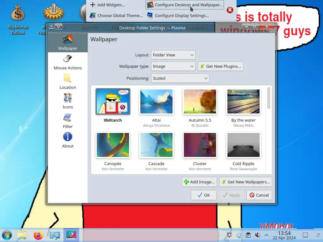Click the wallpaper list vertical scrollbar
This screenshot has height=242, width=323.
(269, 98)
